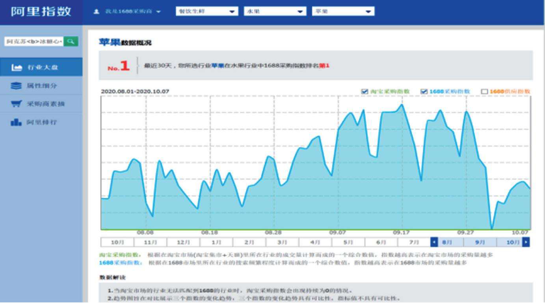Click the user avatar icon in header
The image size is (545, 303).
pyautogui.click(x=96, y=12)
